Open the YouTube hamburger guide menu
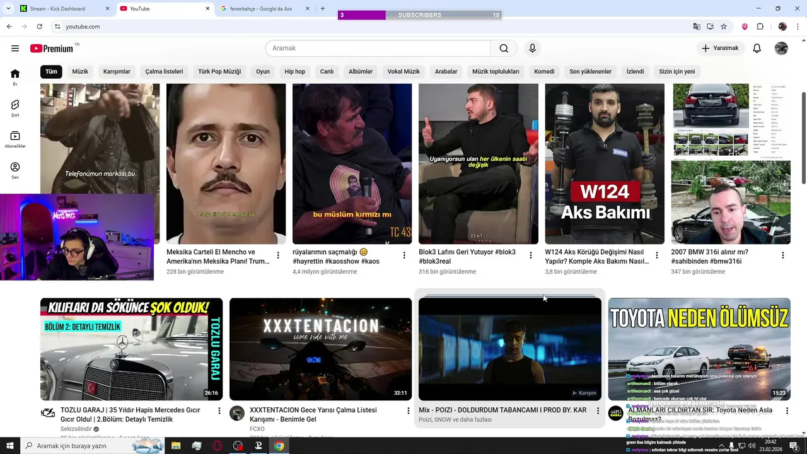The height and width of the screenshot is (454, 807). tap(15, 49)
